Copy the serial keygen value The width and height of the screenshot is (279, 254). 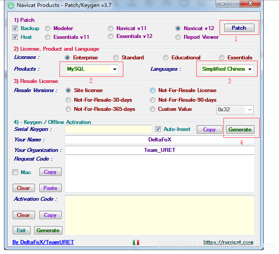209,130
